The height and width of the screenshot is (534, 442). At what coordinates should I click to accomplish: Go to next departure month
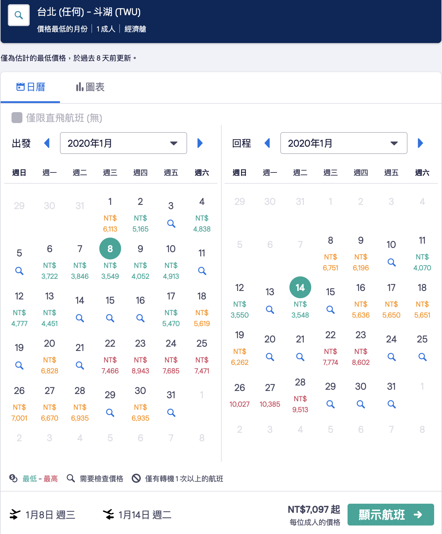click(x=200, y=143)
